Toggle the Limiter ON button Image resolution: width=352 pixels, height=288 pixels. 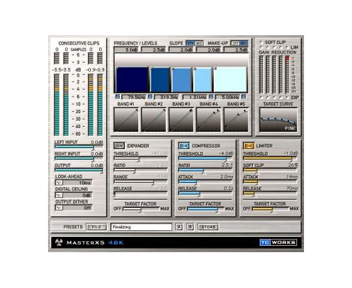click(248, 146)
